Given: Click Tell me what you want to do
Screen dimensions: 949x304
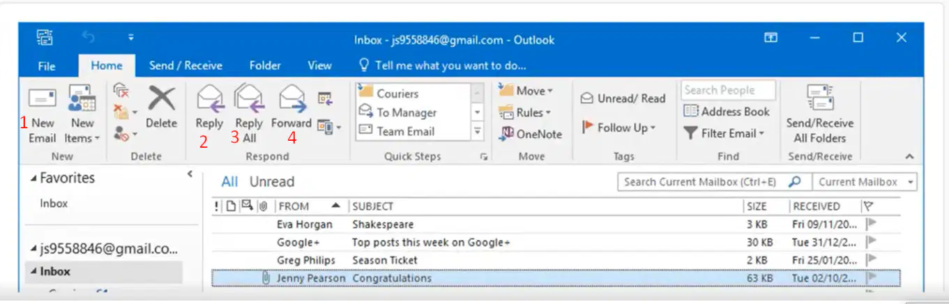Looking at the screenshot, I should (442, 66).
